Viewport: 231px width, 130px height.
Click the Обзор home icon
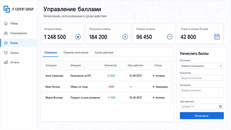tap(6, 23)
